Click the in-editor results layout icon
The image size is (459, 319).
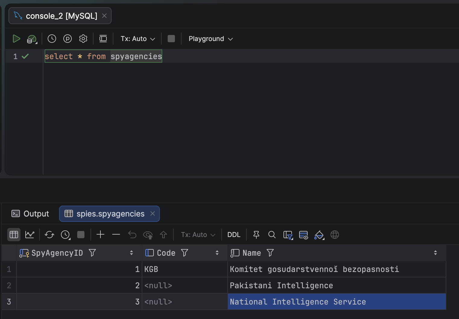tap(103, 39)
